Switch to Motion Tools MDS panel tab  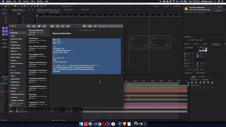[17, 10]
